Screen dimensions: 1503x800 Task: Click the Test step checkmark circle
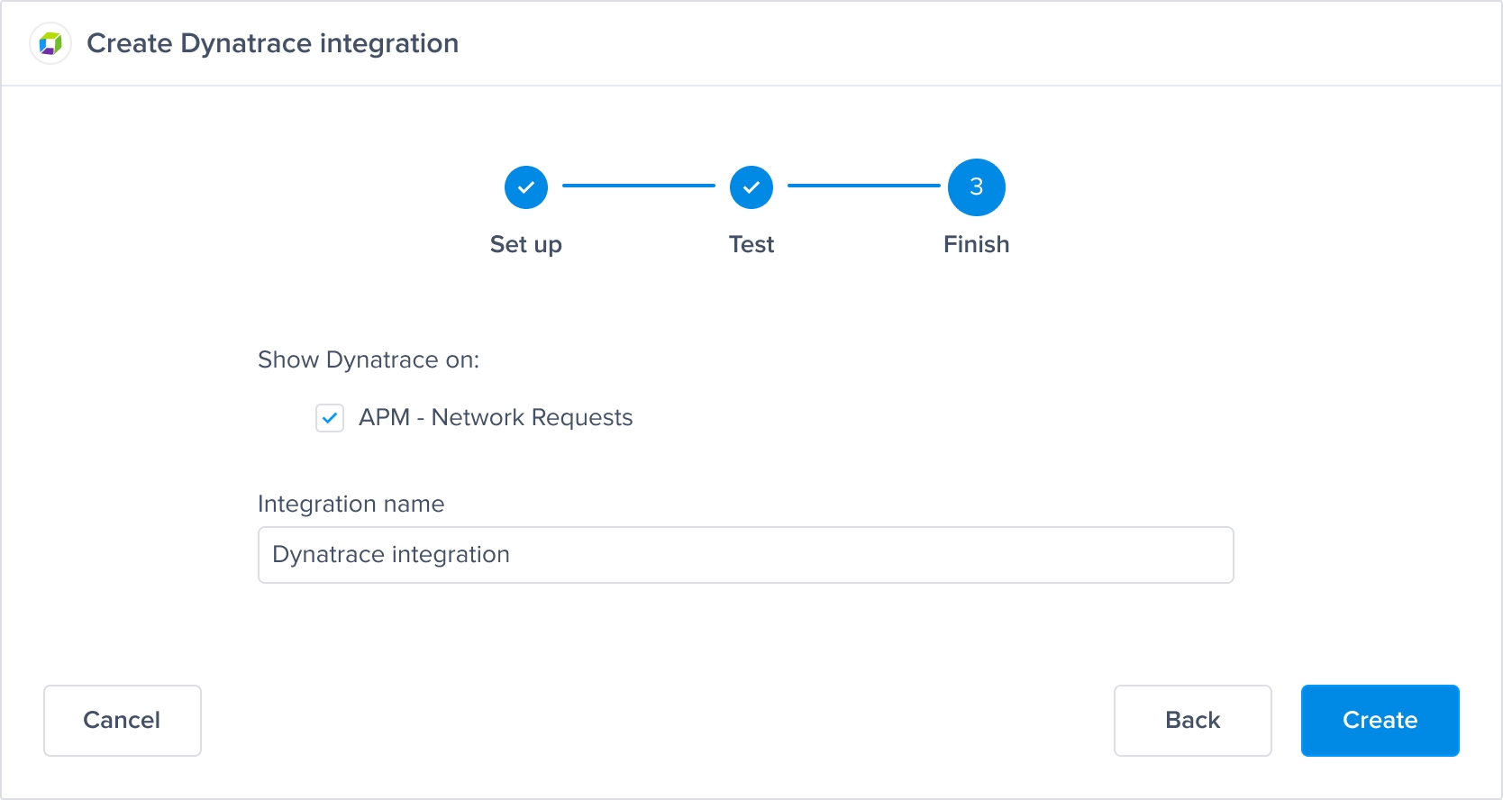[x=751, y=187]
